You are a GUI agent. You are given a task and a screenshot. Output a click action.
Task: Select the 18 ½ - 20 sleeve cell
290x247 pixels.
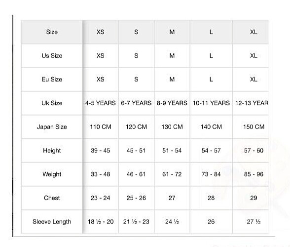pyautogui.click(x=101, y=222)
